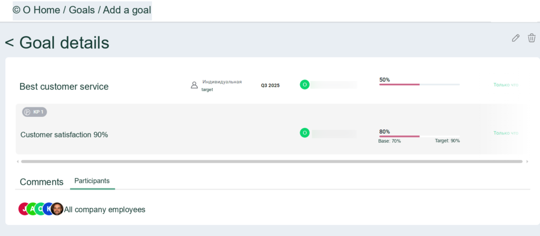Click the blue K participant avatar

[x=48, y=209]
